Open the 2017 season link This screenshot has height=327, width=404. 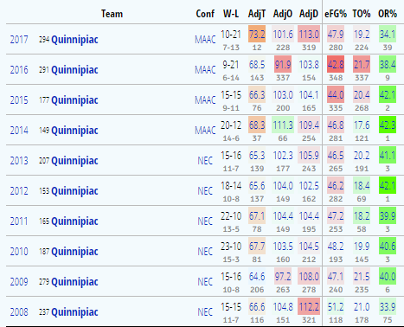pos(19,40)
